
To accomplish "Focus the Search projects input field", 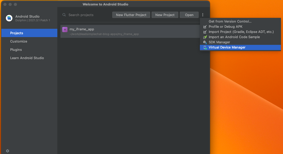I will (x=86, y=15).
